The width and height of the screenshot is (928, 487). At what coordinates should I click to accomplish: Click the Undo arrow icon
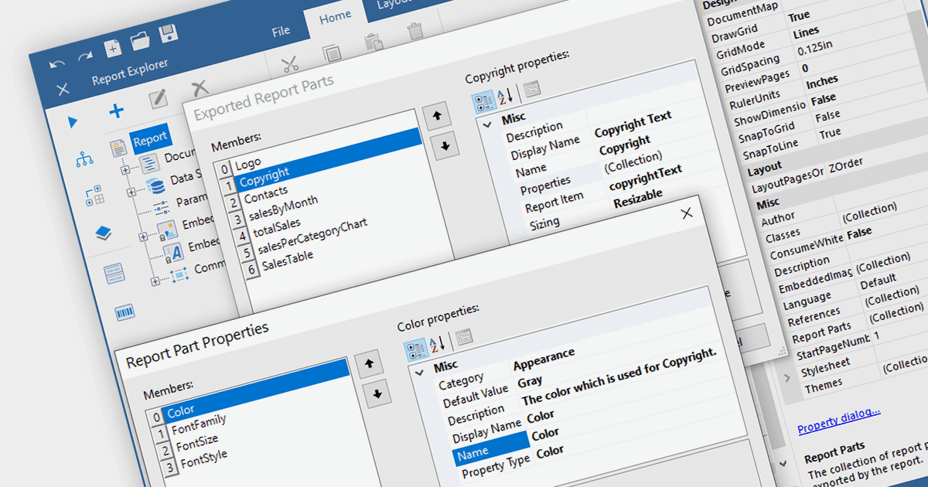57,63
